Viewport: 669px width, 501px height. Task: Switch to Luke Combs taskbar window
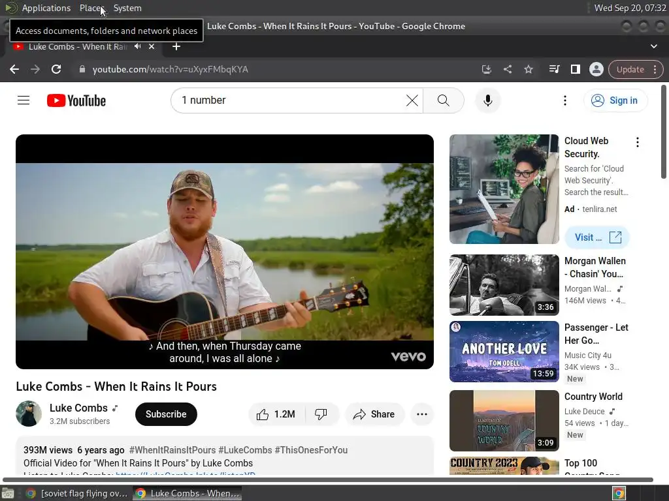pyautogui.click(x=188, y=493)
